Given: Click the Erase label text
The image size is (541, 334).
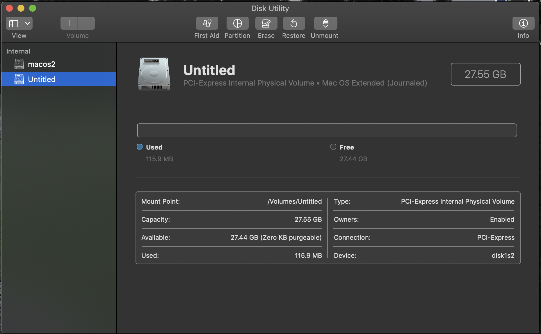Looking at the screenshot, I should [x=266, y=35].
